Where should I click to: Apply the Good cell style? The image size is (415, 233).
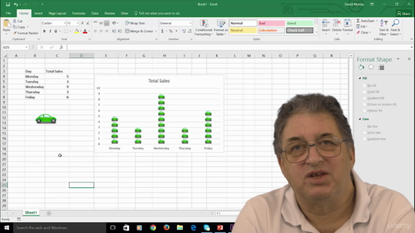(x=300, y=23)
